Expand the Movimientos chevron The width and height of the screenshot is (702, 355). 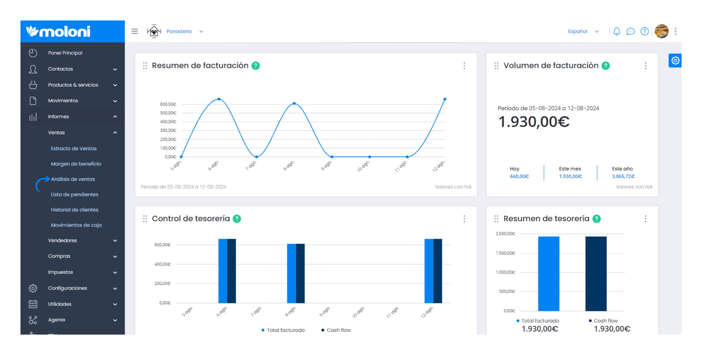pyautogui.click(x=115, y=101)
